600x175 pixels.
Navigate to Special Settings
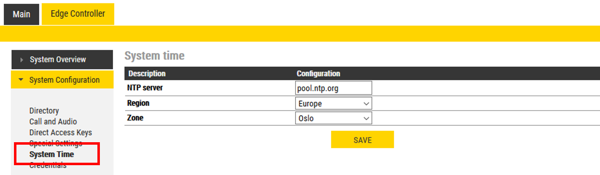pos(55,143)
